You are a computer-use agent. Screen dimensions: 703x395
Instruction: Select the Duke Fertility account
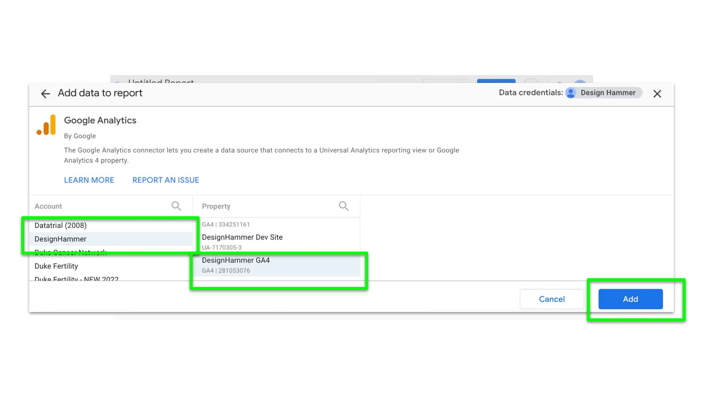click(x=56, y=266)
